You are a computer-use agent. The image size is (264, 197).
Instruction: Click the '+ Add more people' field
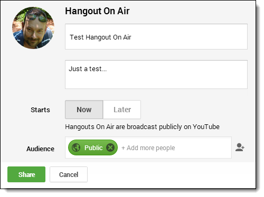pos(148,148)
